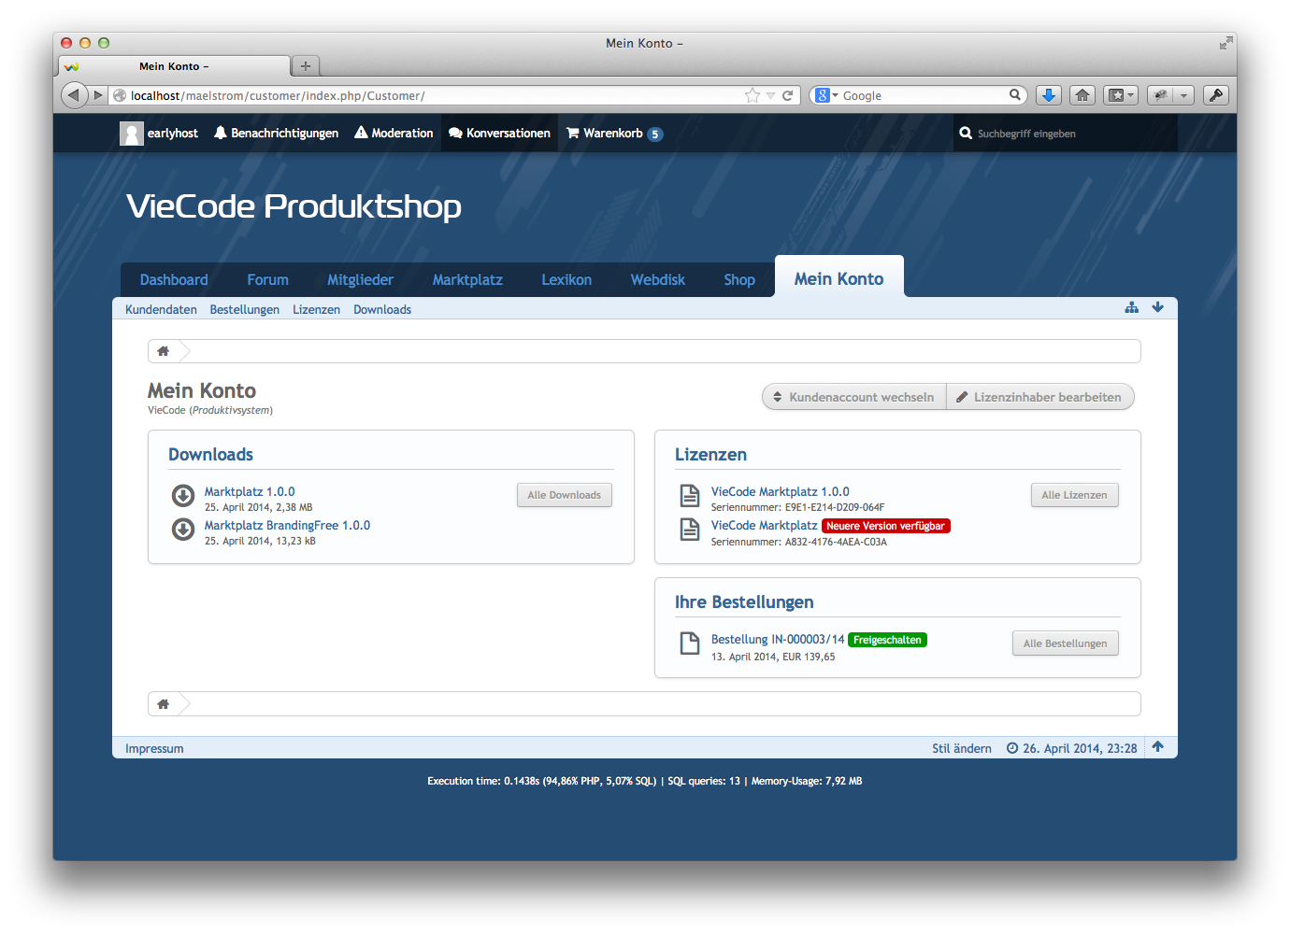Expand the browser bookmarks menu button

(x=1120, y=95)
